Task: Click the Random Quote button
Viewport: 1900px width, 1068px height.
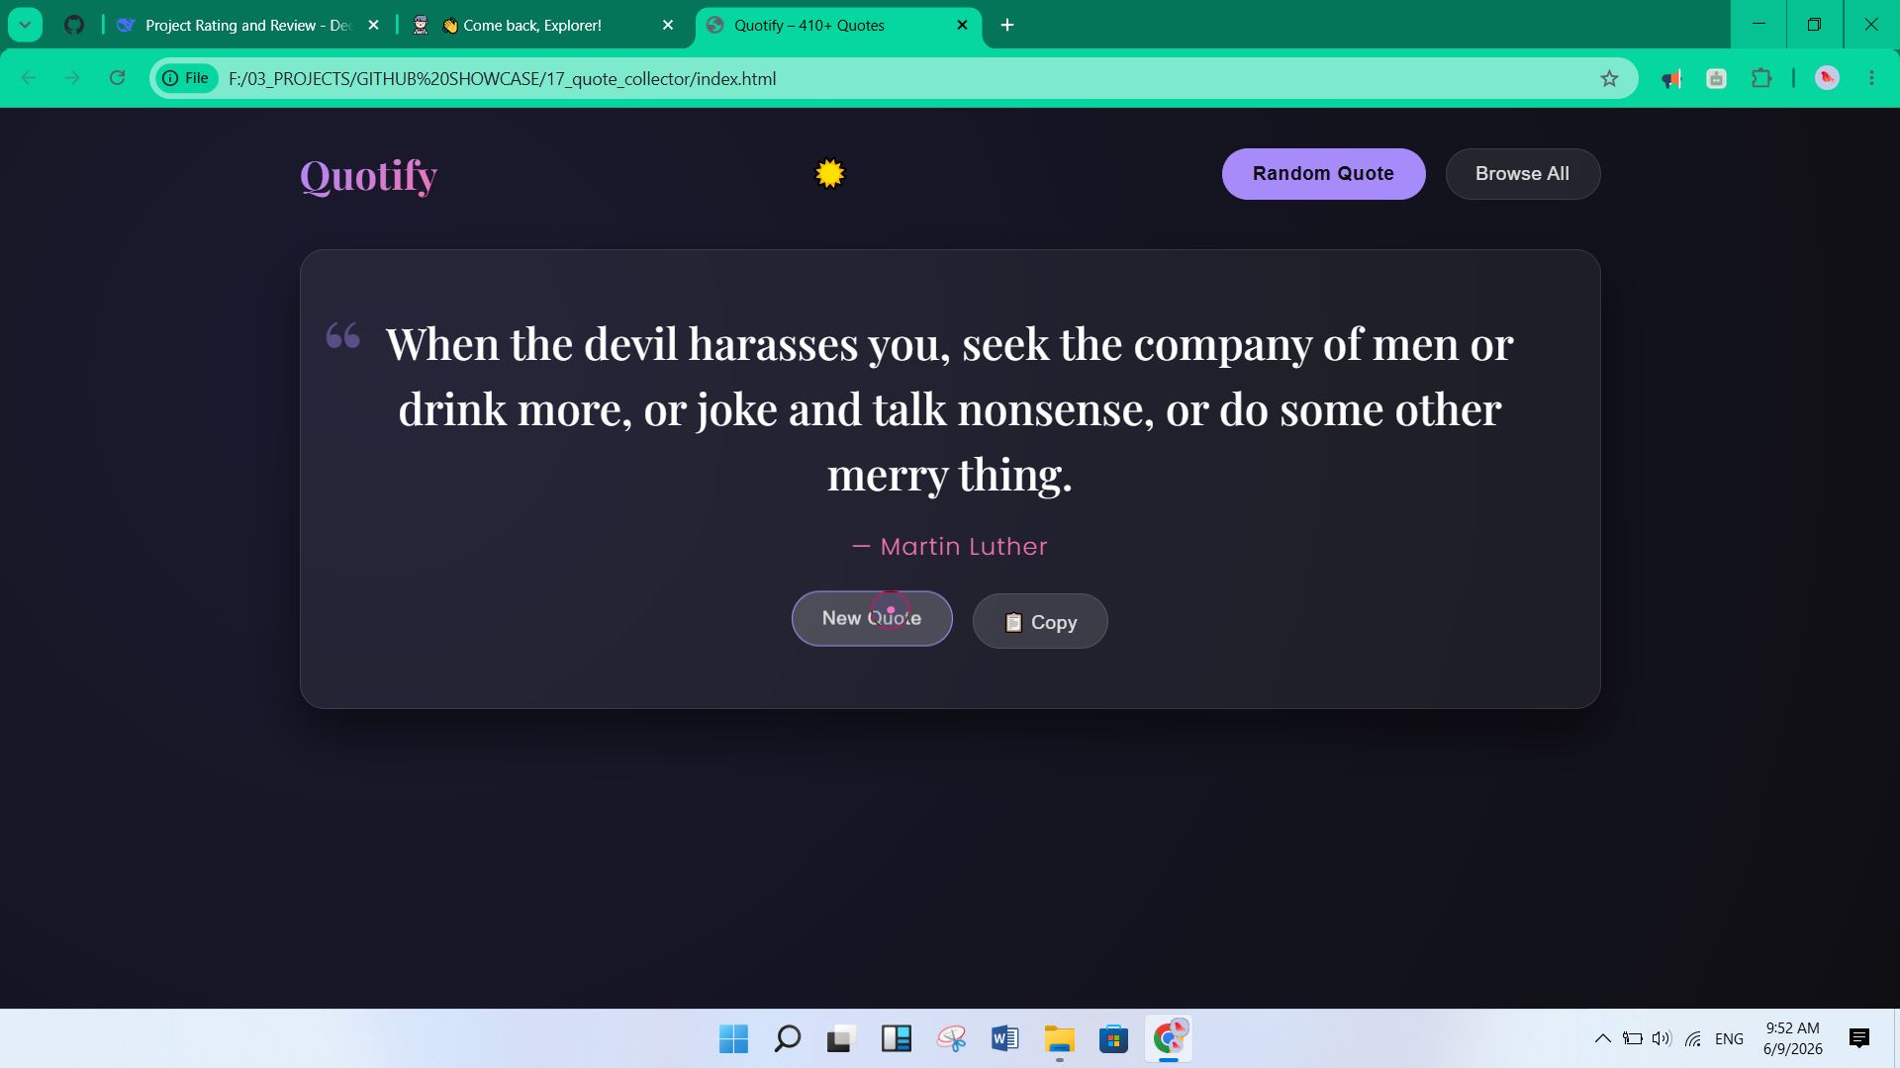Action: [x=1323, y=174]
